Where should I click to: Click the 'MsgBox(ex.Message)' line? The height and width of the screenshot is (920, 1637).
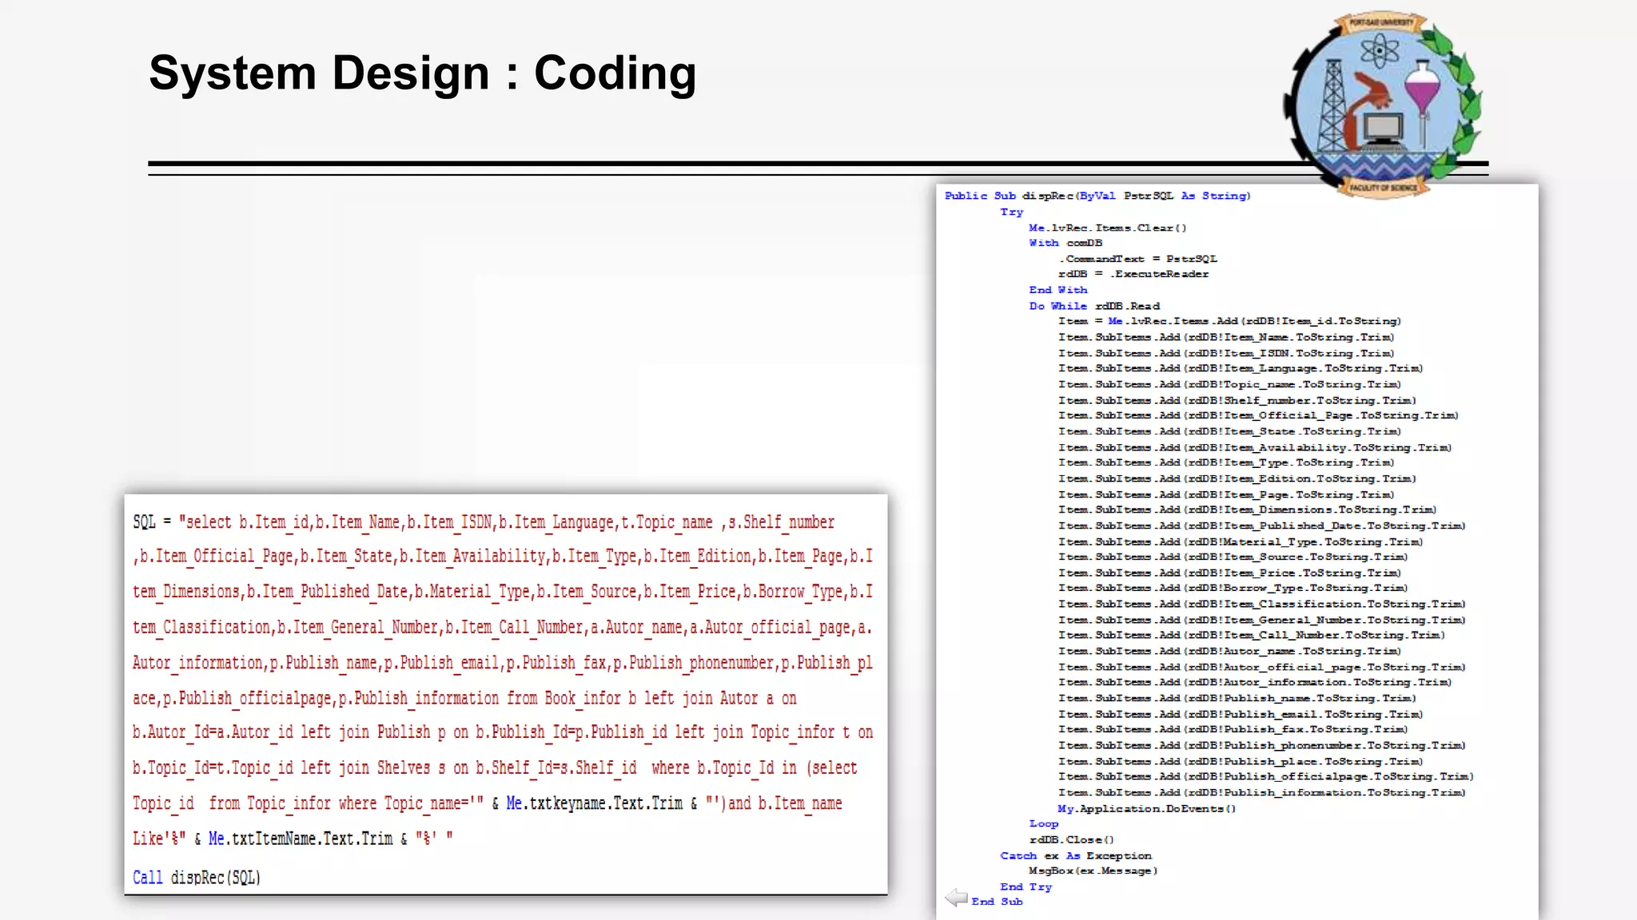[x=1093, y=870]
